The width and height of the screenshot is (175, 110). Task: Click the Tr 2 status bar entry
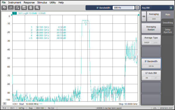[x=4, y=108]
